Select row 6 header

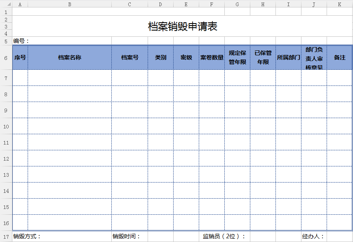click(6, 57)
